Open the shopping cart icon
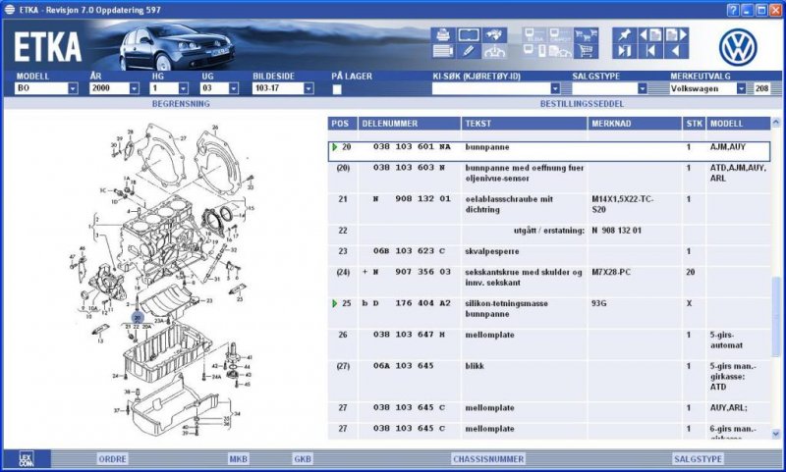This screenshot has height=472, width=786. click(586, 51)
